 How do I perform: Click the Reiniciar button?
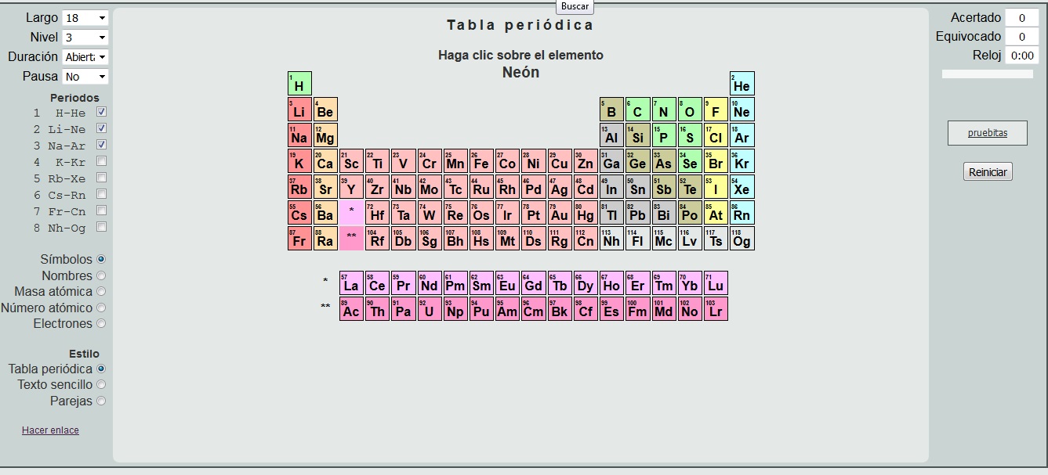point(987,171)
